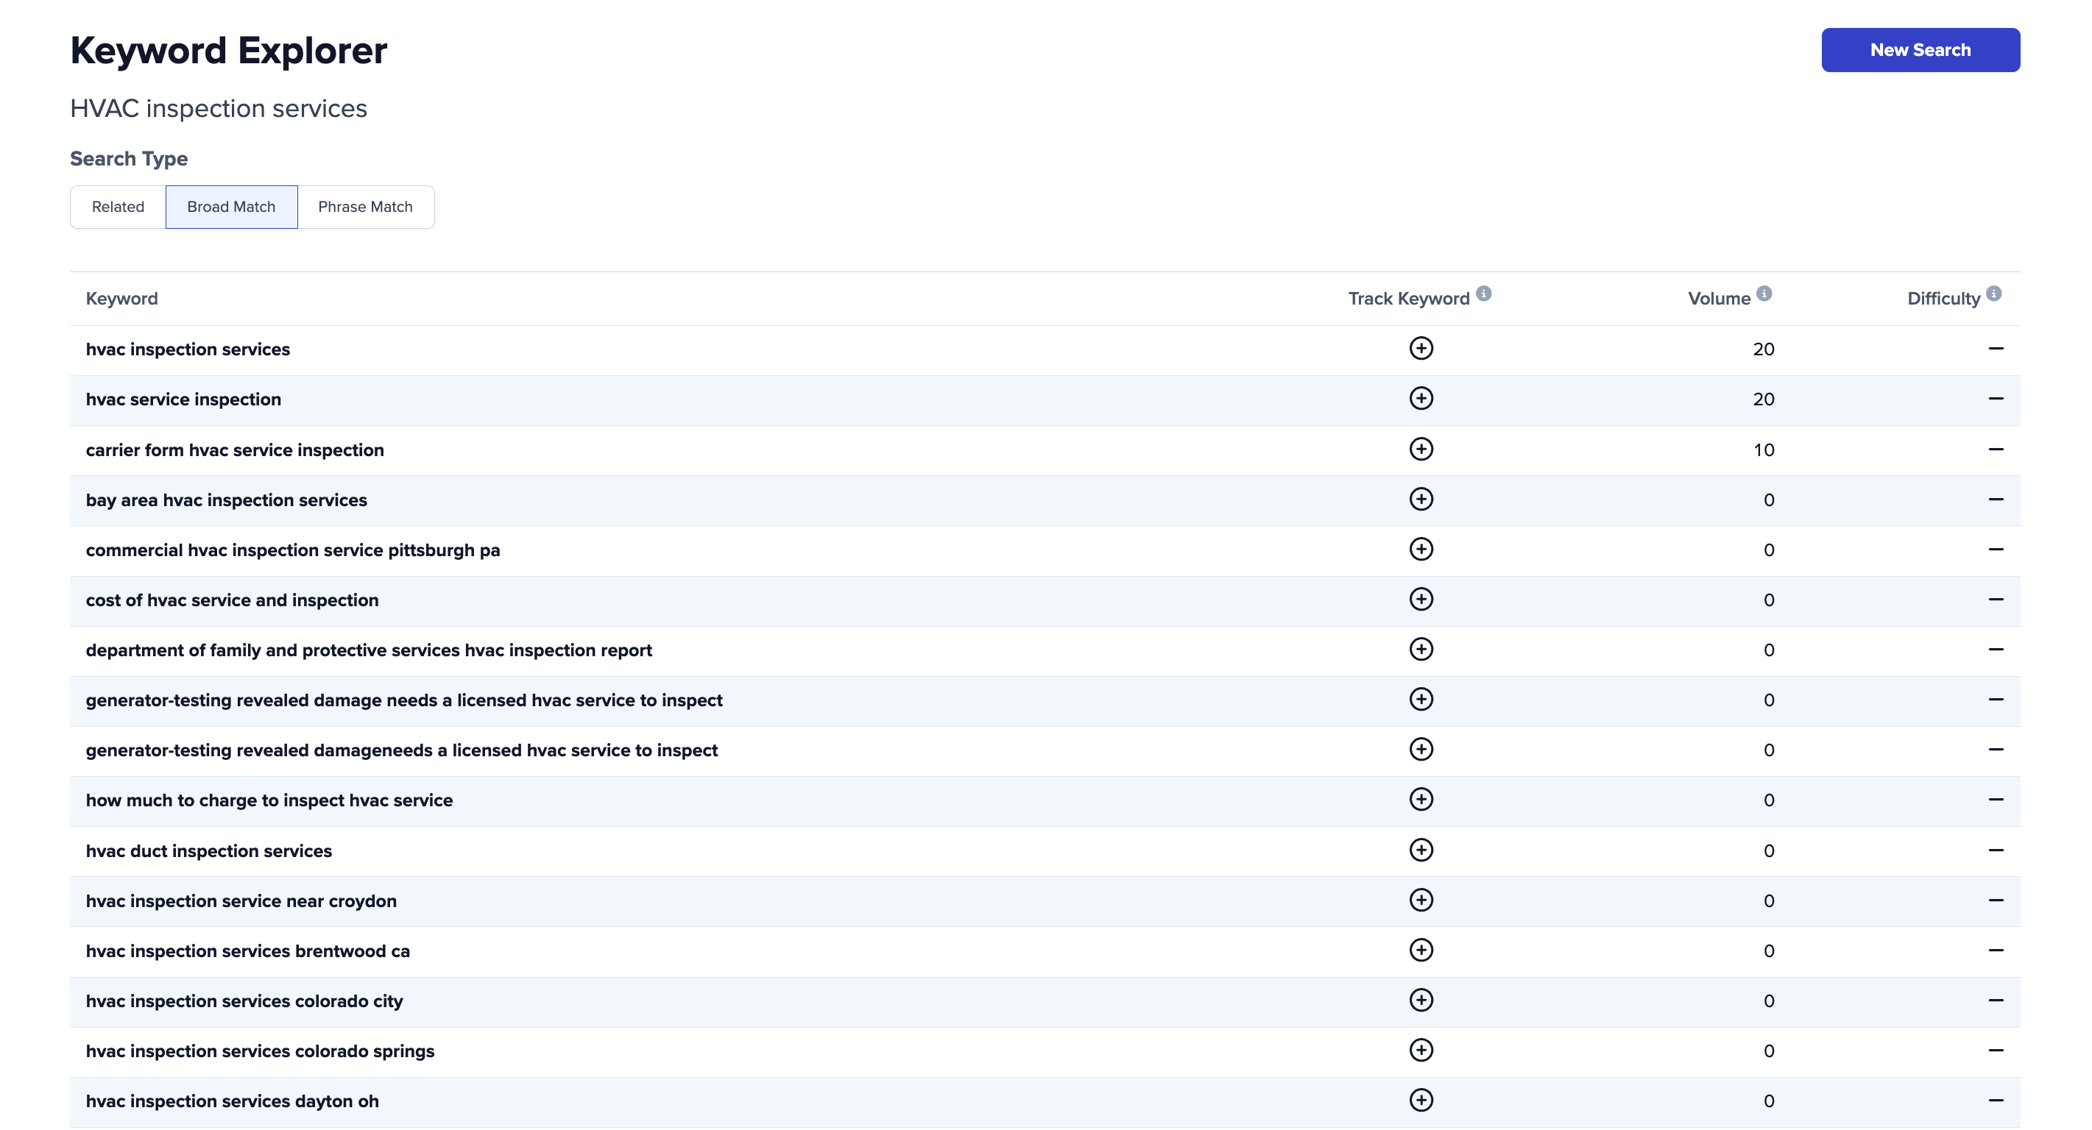
Task: Open Track Keyword info tooltip icon
Action: pos(1484,293)
